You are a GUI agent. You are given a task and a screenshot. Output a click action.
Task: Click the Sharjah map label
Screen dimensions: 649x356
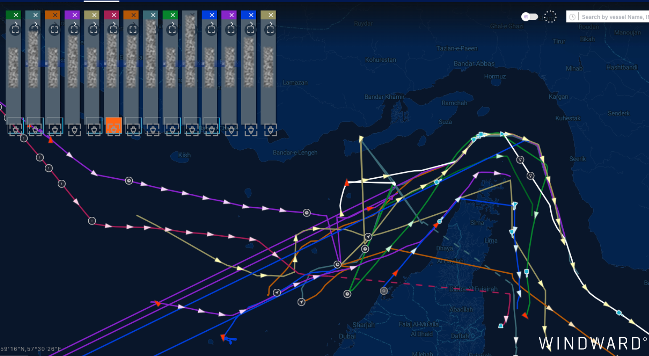click(363, 325)
